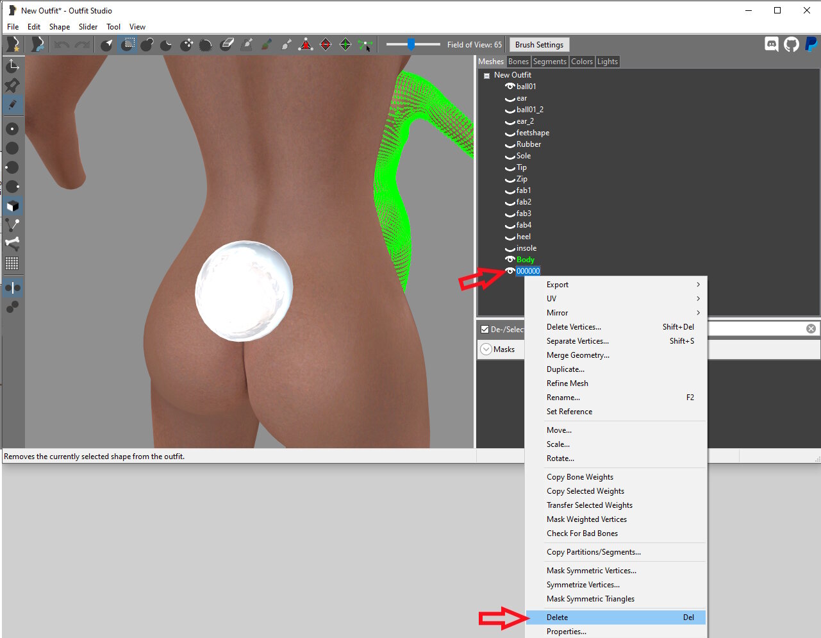Image resolution: width=821 pixels, height=638 pixels.
Task: Select the Move brush with four arrows
Action: [x=187, y=44]
